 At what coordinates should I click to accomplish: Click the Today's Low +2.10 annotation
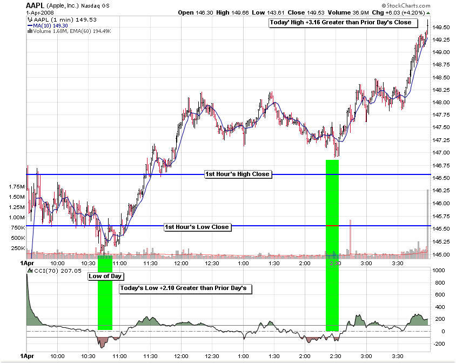[x=185, y=288]
